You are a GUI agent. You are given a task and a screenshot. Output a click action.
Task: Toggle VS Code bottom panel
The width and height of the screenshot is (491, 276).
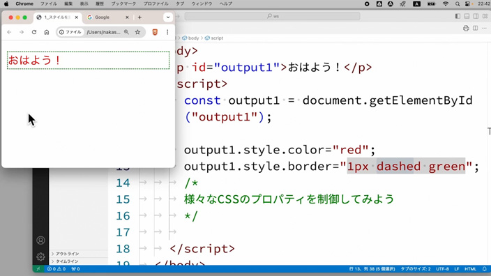(x=467, y=16)
